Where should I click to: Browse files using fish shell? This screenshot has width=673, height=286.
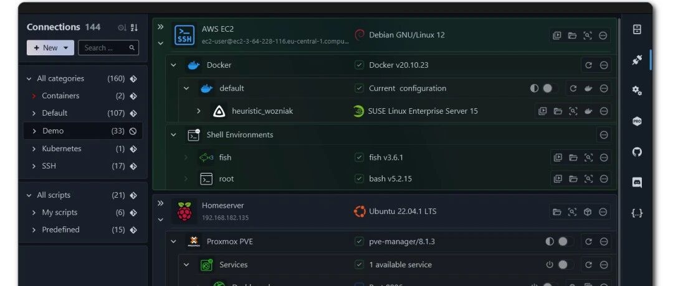573,157
